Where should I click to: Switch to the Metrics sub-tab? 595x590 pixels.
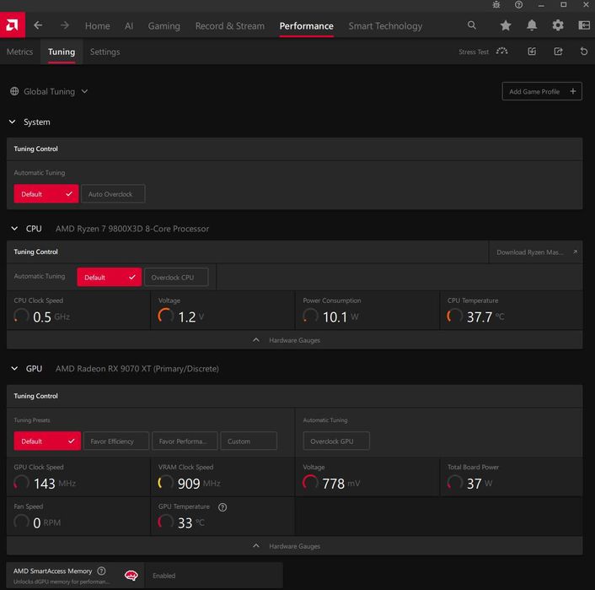[19, 51]
